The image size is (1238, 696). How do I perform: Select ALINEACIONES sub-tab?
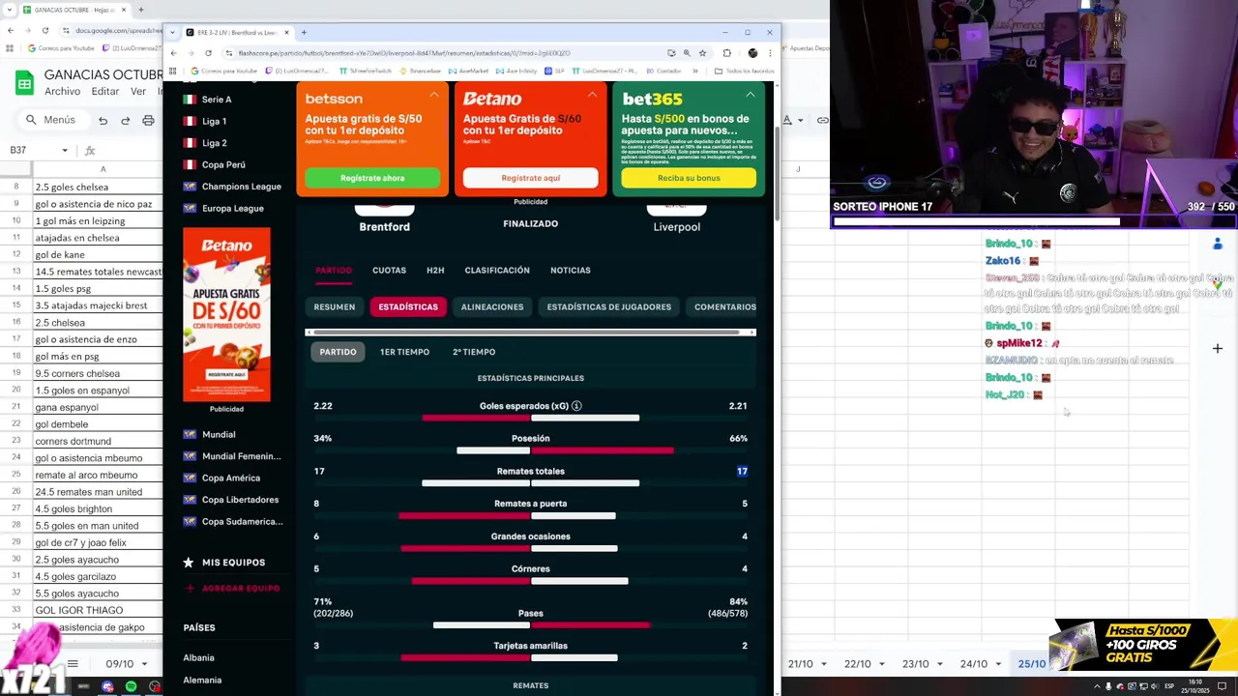tap(492, 307)
